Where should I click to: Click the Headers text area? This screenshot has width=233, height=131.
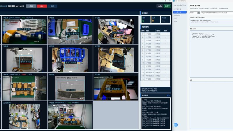click(x=211, y=23)
